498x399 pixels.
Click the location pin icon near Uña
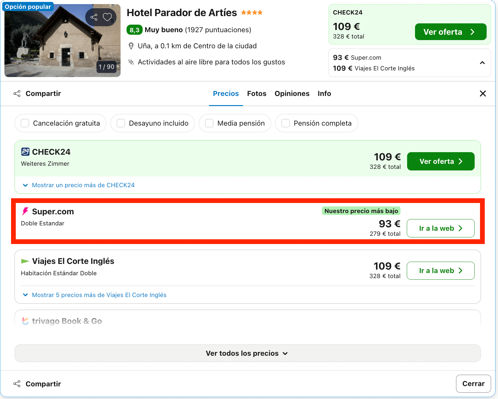[131, 46]
